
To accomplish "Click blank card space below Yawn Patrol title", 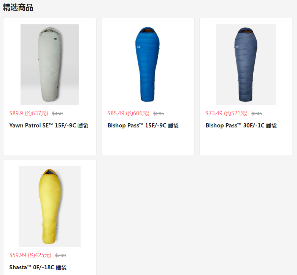I will click(49, 142).
